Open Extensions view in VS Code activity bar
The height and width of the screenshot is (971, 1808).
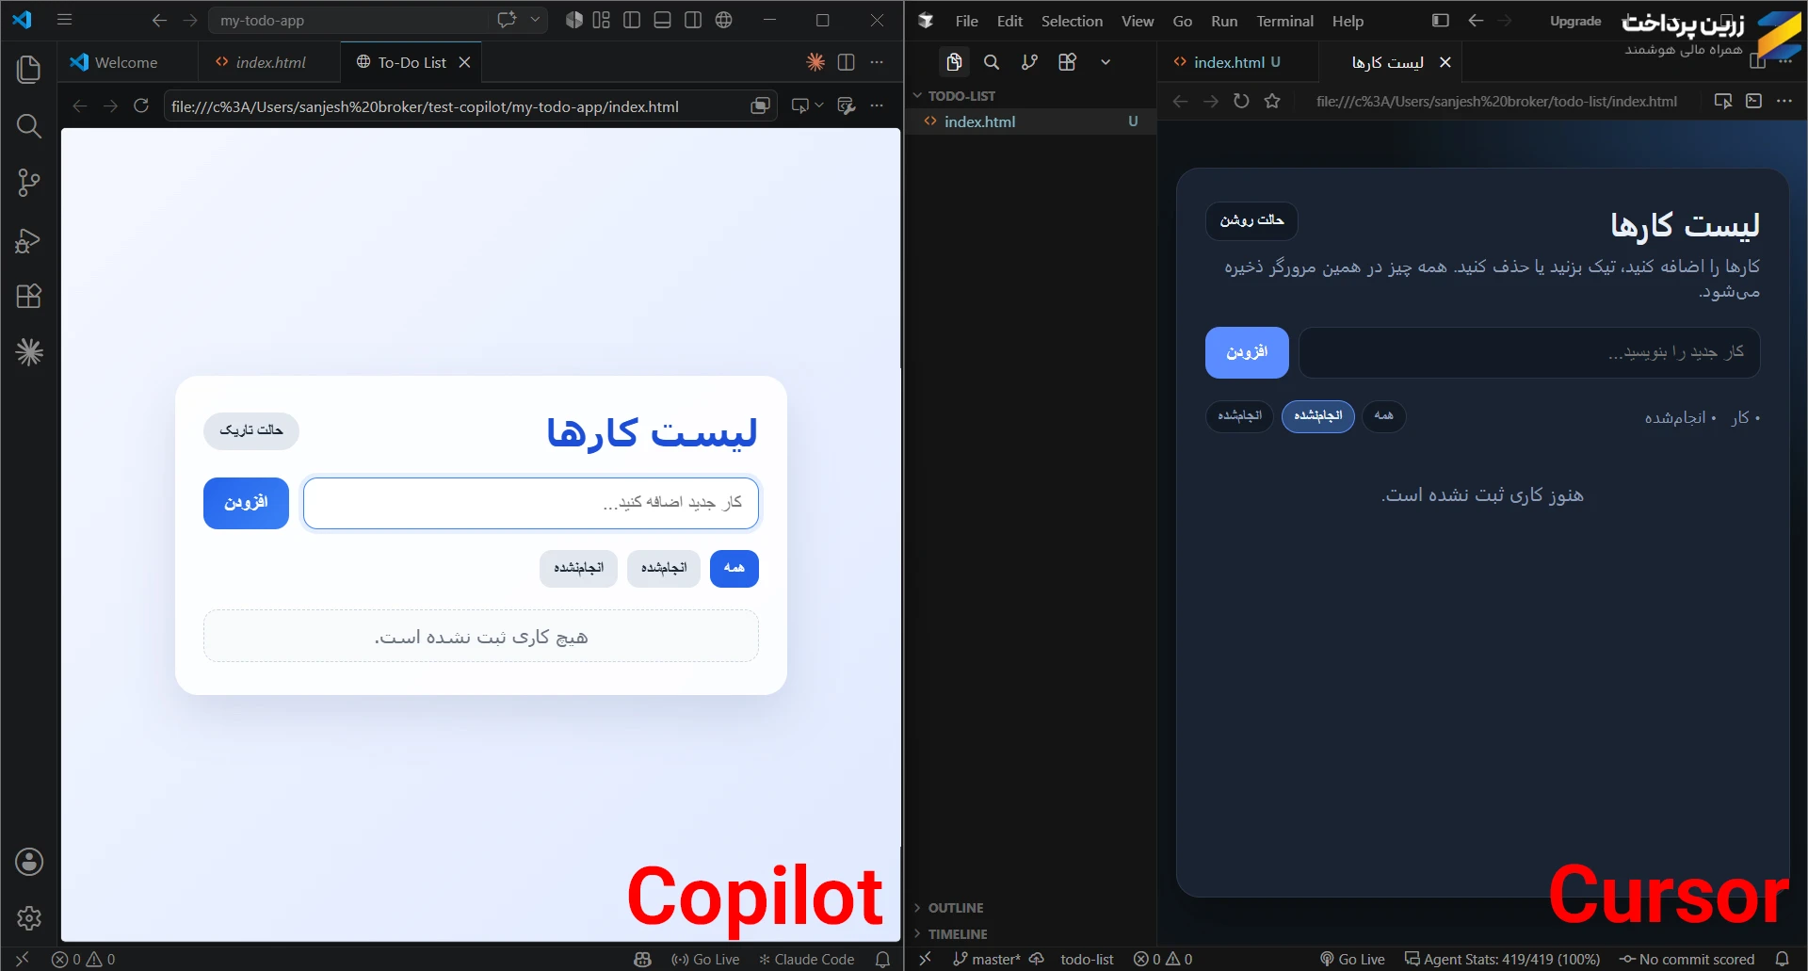29,296
